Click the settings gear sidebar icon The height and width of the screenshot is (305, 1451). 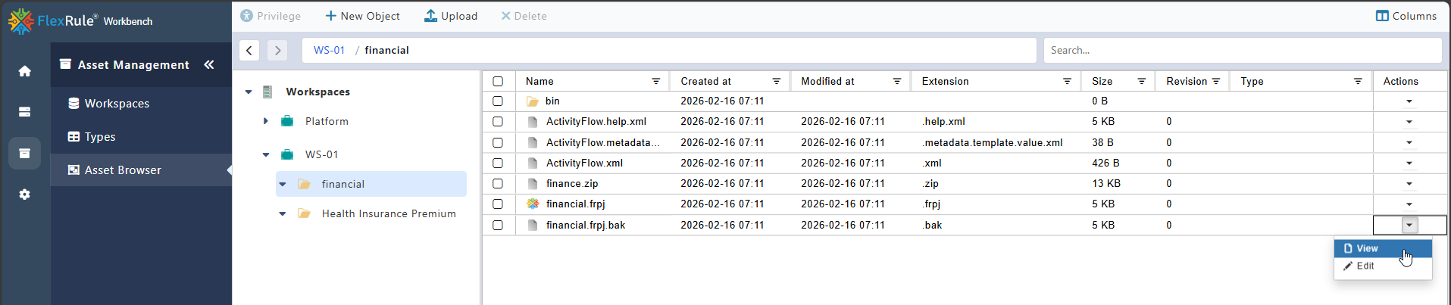tap(25, 195)
